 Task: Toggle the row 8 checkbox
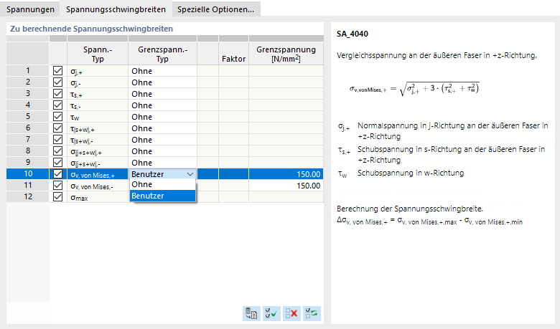(58, 151)
